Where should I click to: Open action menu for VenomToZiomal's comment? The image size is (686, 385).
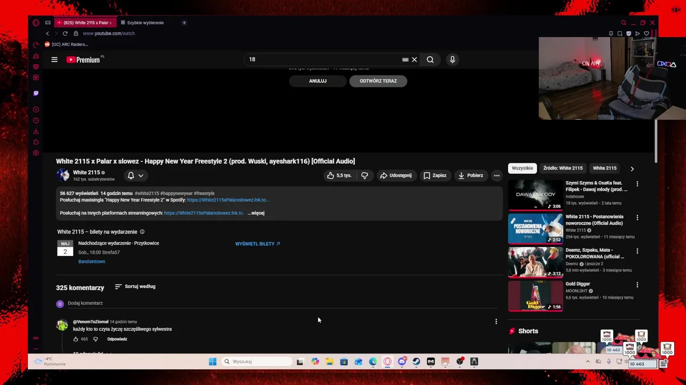coord(496,321)
